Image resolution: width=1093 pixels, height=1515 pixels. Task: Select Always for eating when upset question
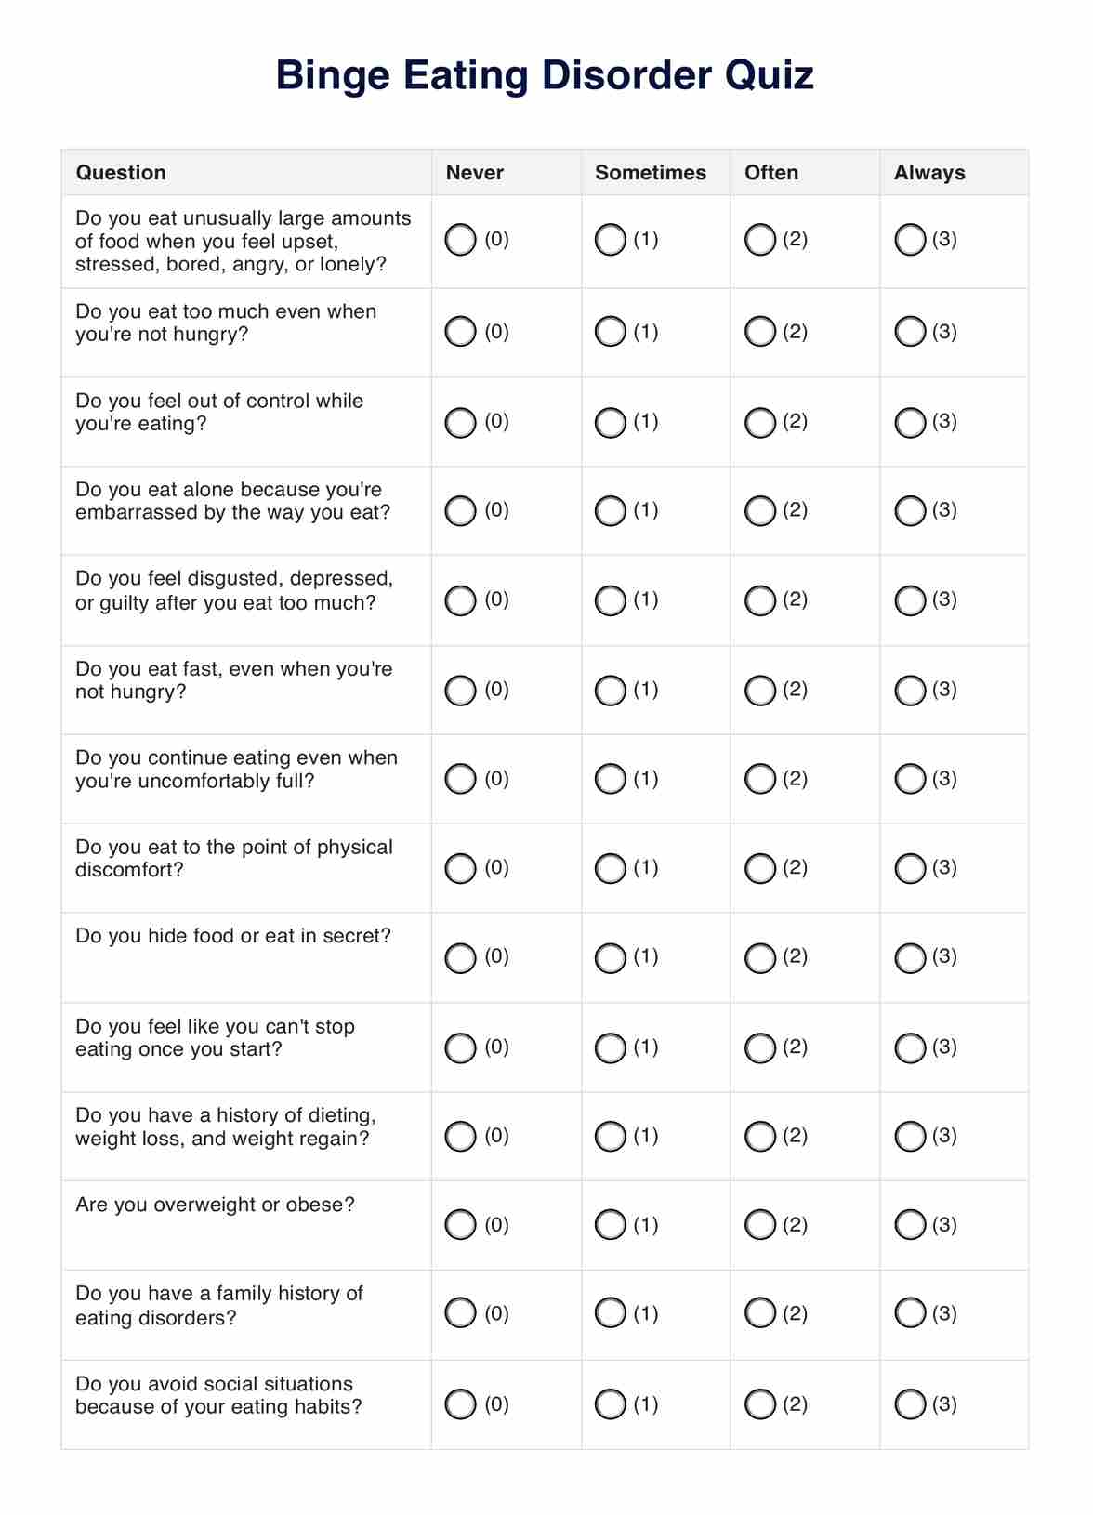tap(910, 240)
